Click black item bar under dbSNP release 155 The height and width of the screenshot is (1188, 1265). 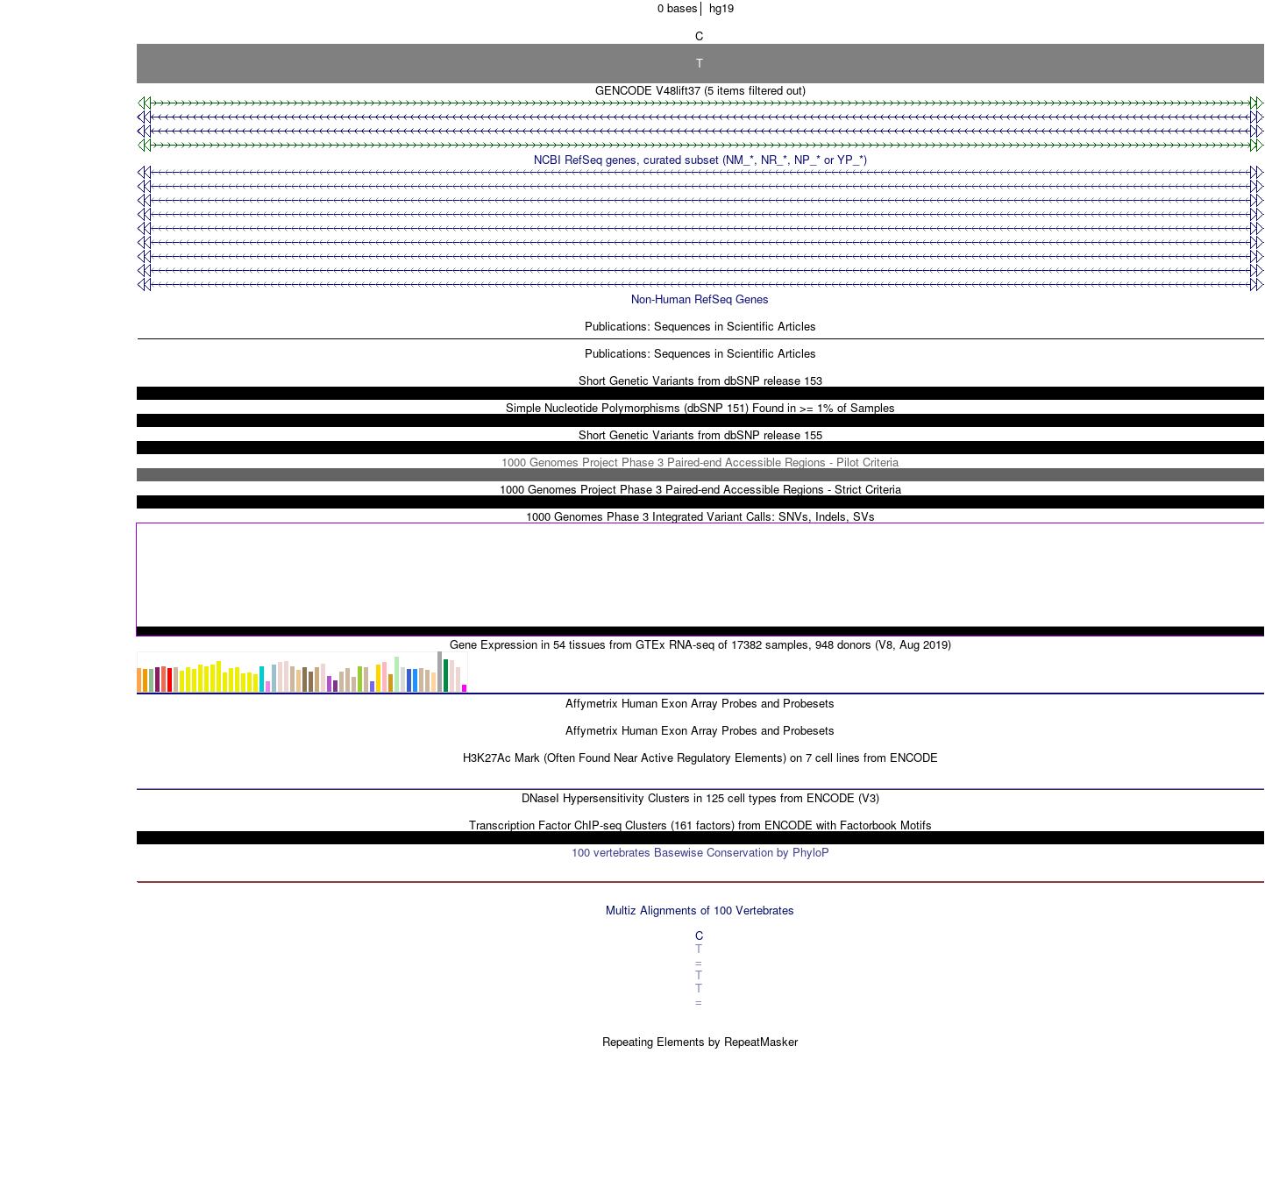point(700,448)
